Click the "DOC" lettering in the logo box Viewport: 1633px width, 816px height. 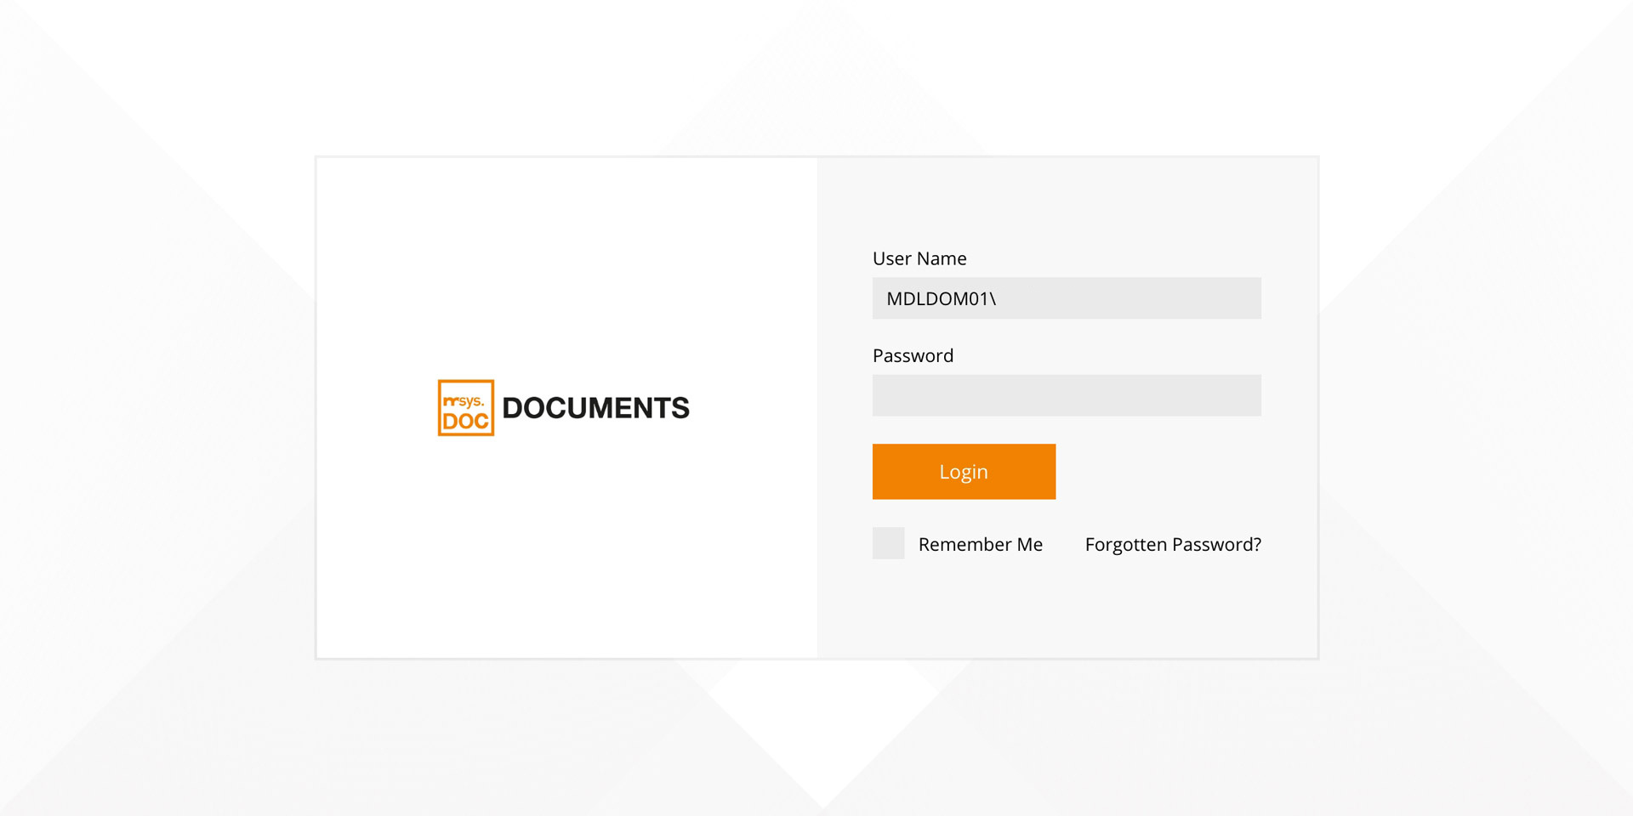point(465,421)
